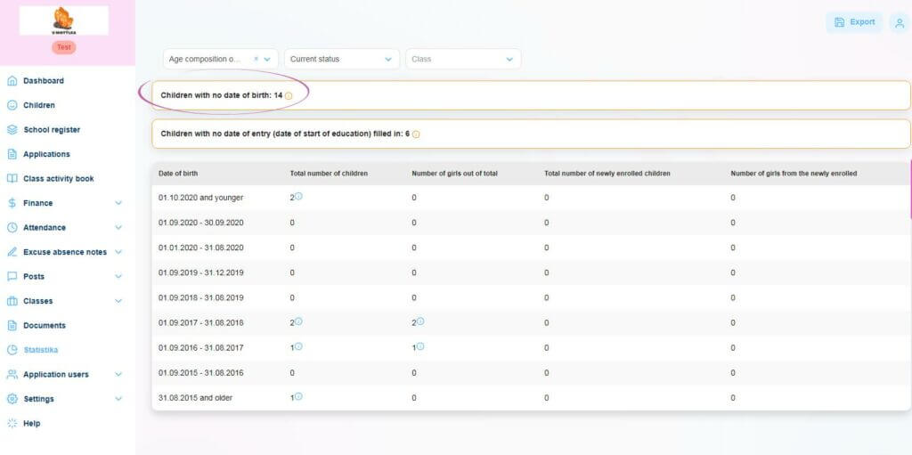Click the School register layers icon
This screenshot has height=455, width=912.
tap(12, 130)
